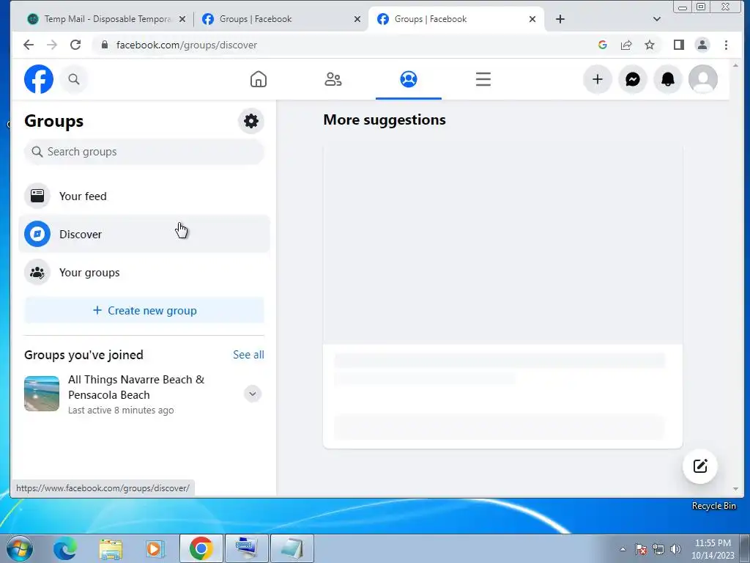
Task: Go to Facebook Home icon
Action: [259, 79]
